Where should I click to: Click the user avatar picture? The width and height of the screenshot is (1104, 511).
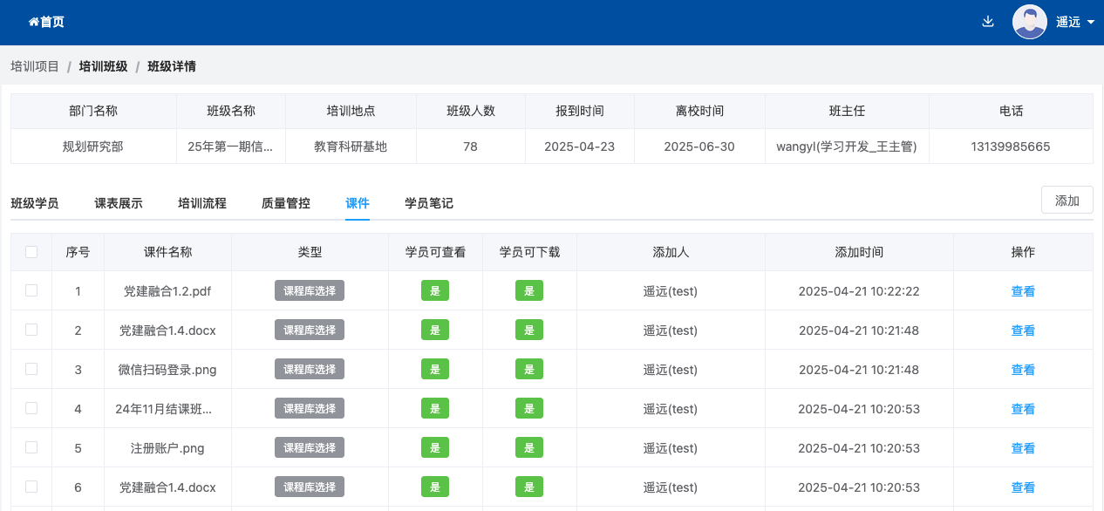point(1029,22)
